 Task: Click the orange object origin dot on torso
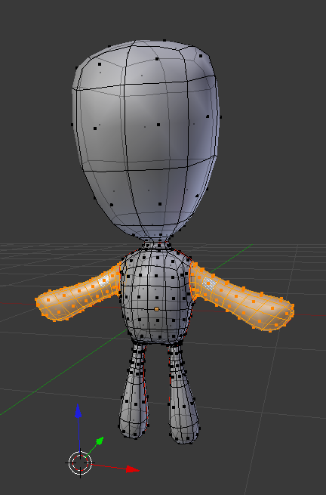pos(157,309)
